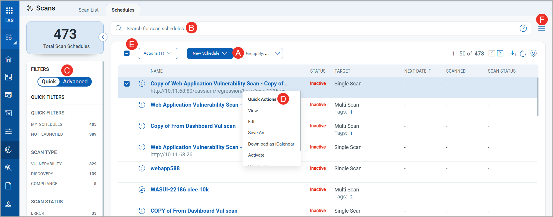Image resolution: width=553 pixels, height=217 pixels.
Task: Filter by VULNERABILITY scan type
Action: [x=46, y=164]
